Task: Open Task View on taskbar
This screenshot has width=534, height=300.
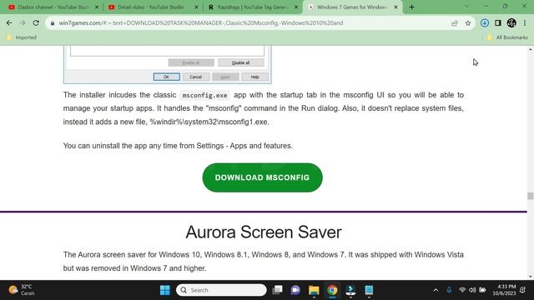Action: click(x=278, y=290)
